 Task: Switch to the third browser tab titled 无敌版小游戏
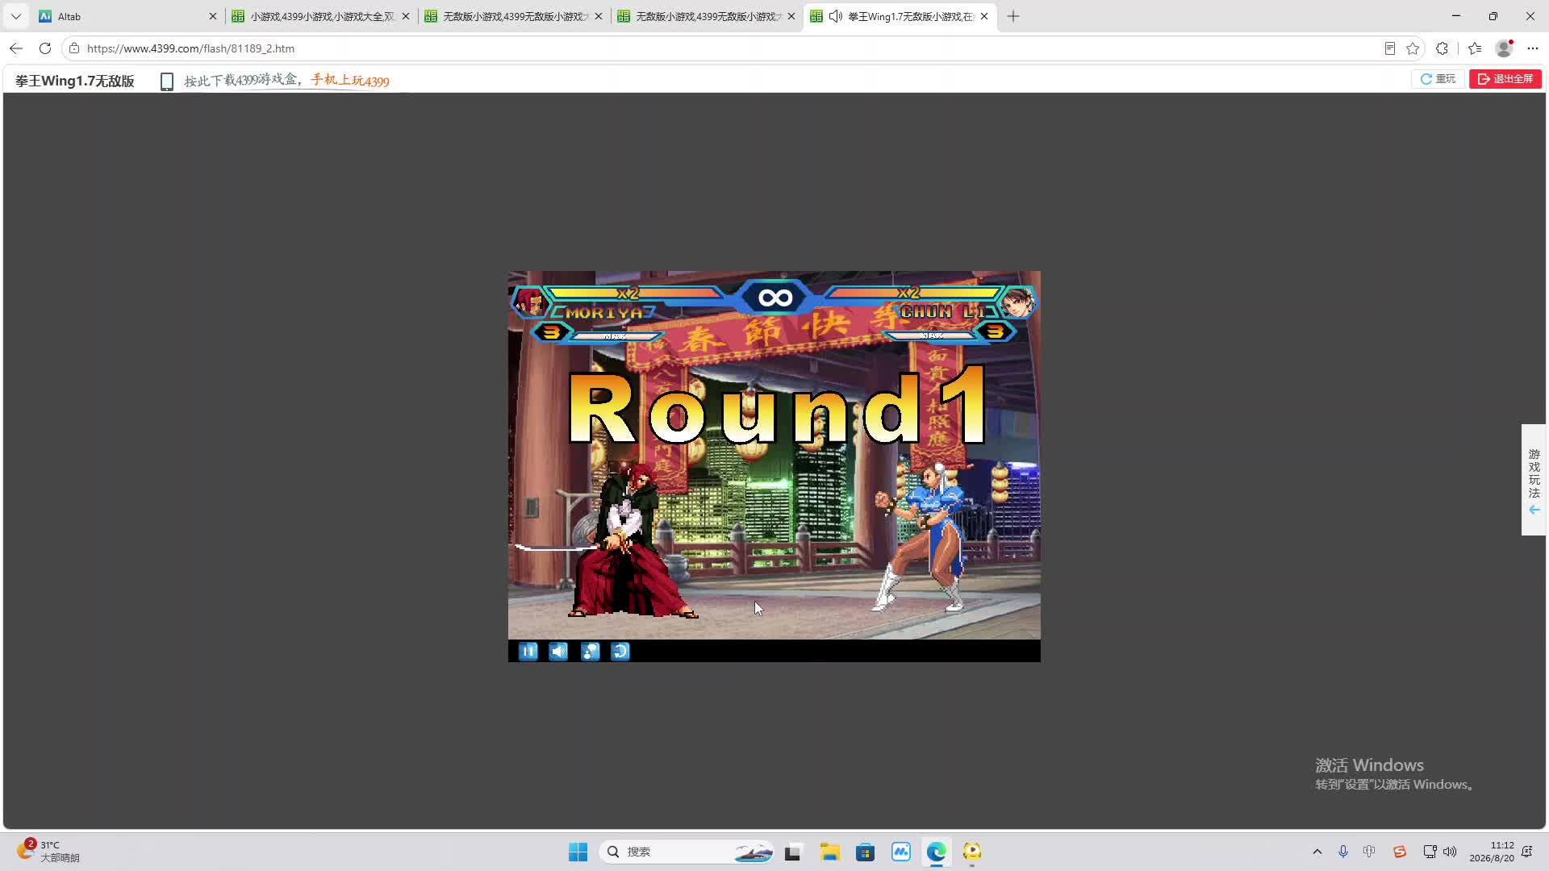(706, 16)
